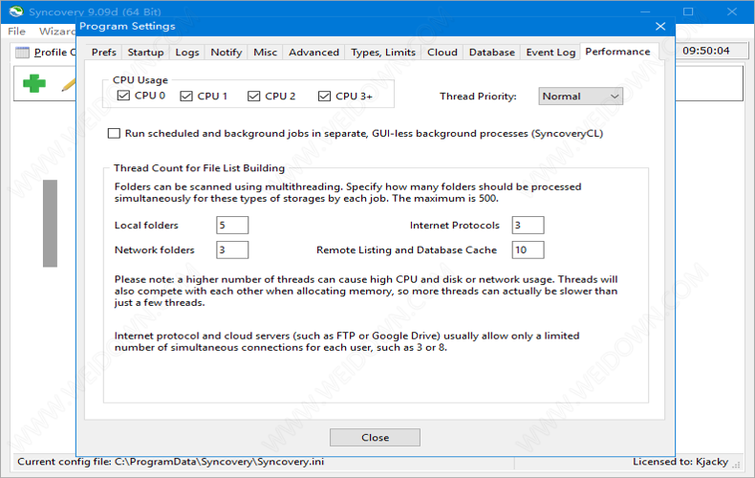Uncheck the CPU 2 checkbox
The image size is (755, 478).
254,96
